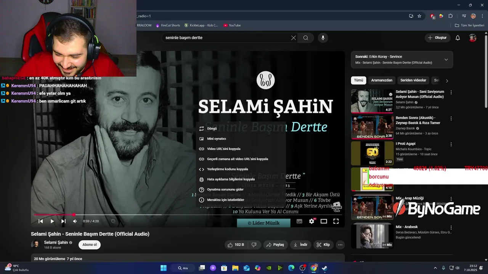
Task: Open Chrome extensions puzzle icon
Action: coord(450,16)
